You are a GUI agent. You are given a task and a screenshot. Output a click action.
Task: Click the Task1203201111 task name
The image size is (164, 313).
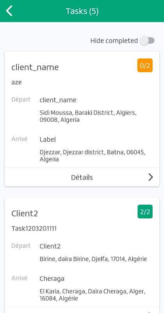(x=34, y=228)
